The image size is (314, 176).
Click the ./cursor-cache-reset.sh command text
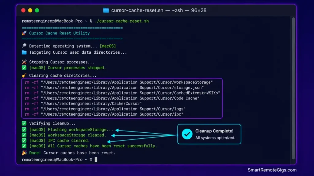[122, 21]
